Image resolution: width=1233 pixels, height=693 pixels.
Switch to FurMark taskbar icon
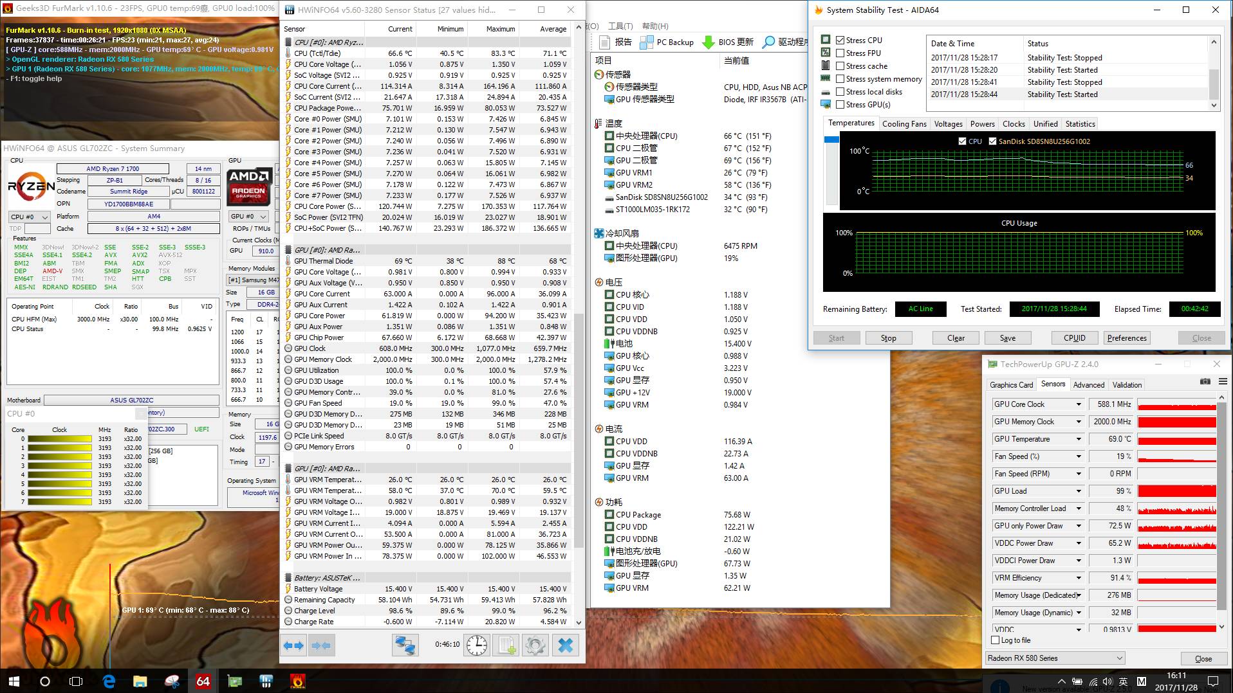[297, 681]
